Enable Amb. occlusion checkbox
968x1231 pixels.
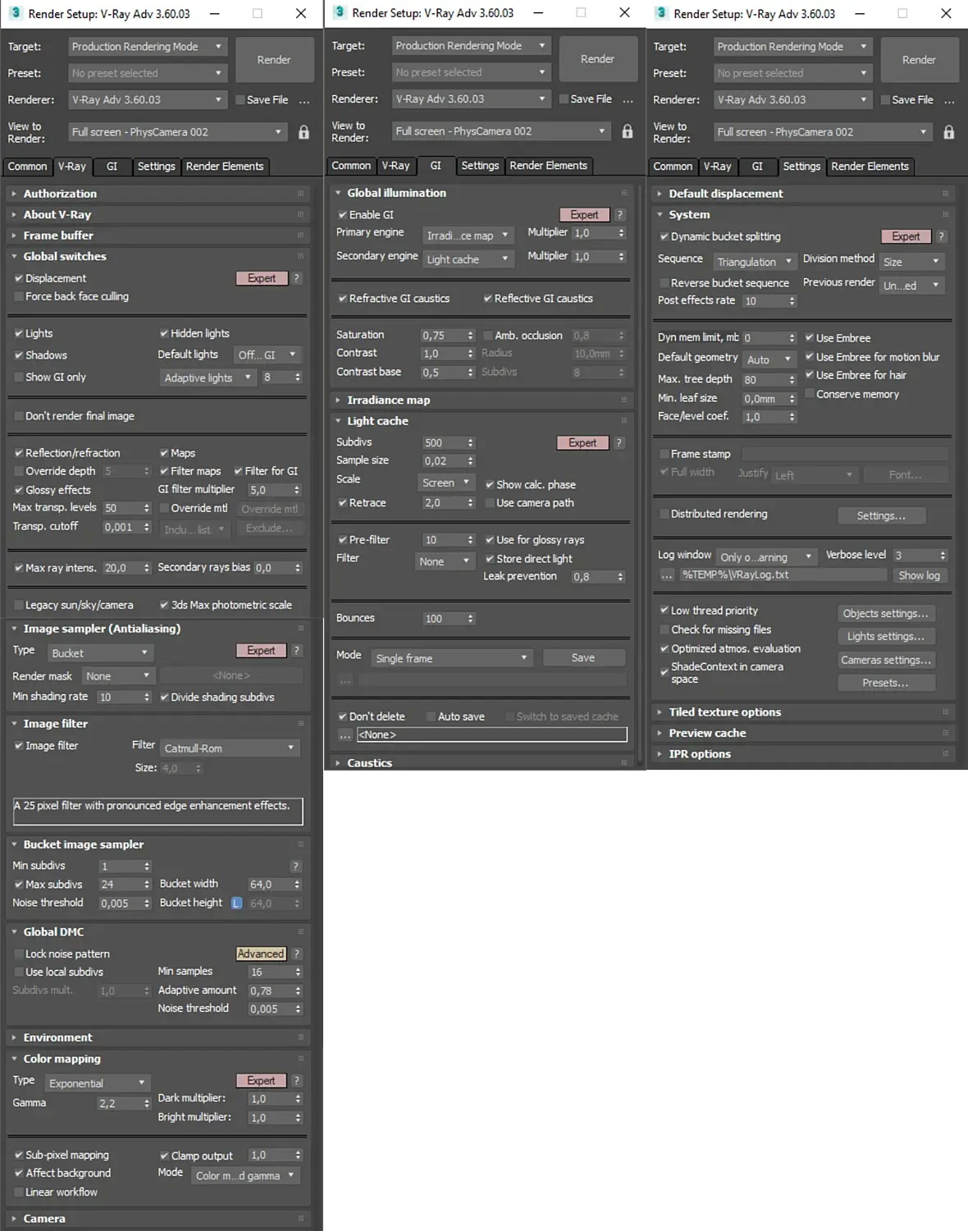pos(488,336)
